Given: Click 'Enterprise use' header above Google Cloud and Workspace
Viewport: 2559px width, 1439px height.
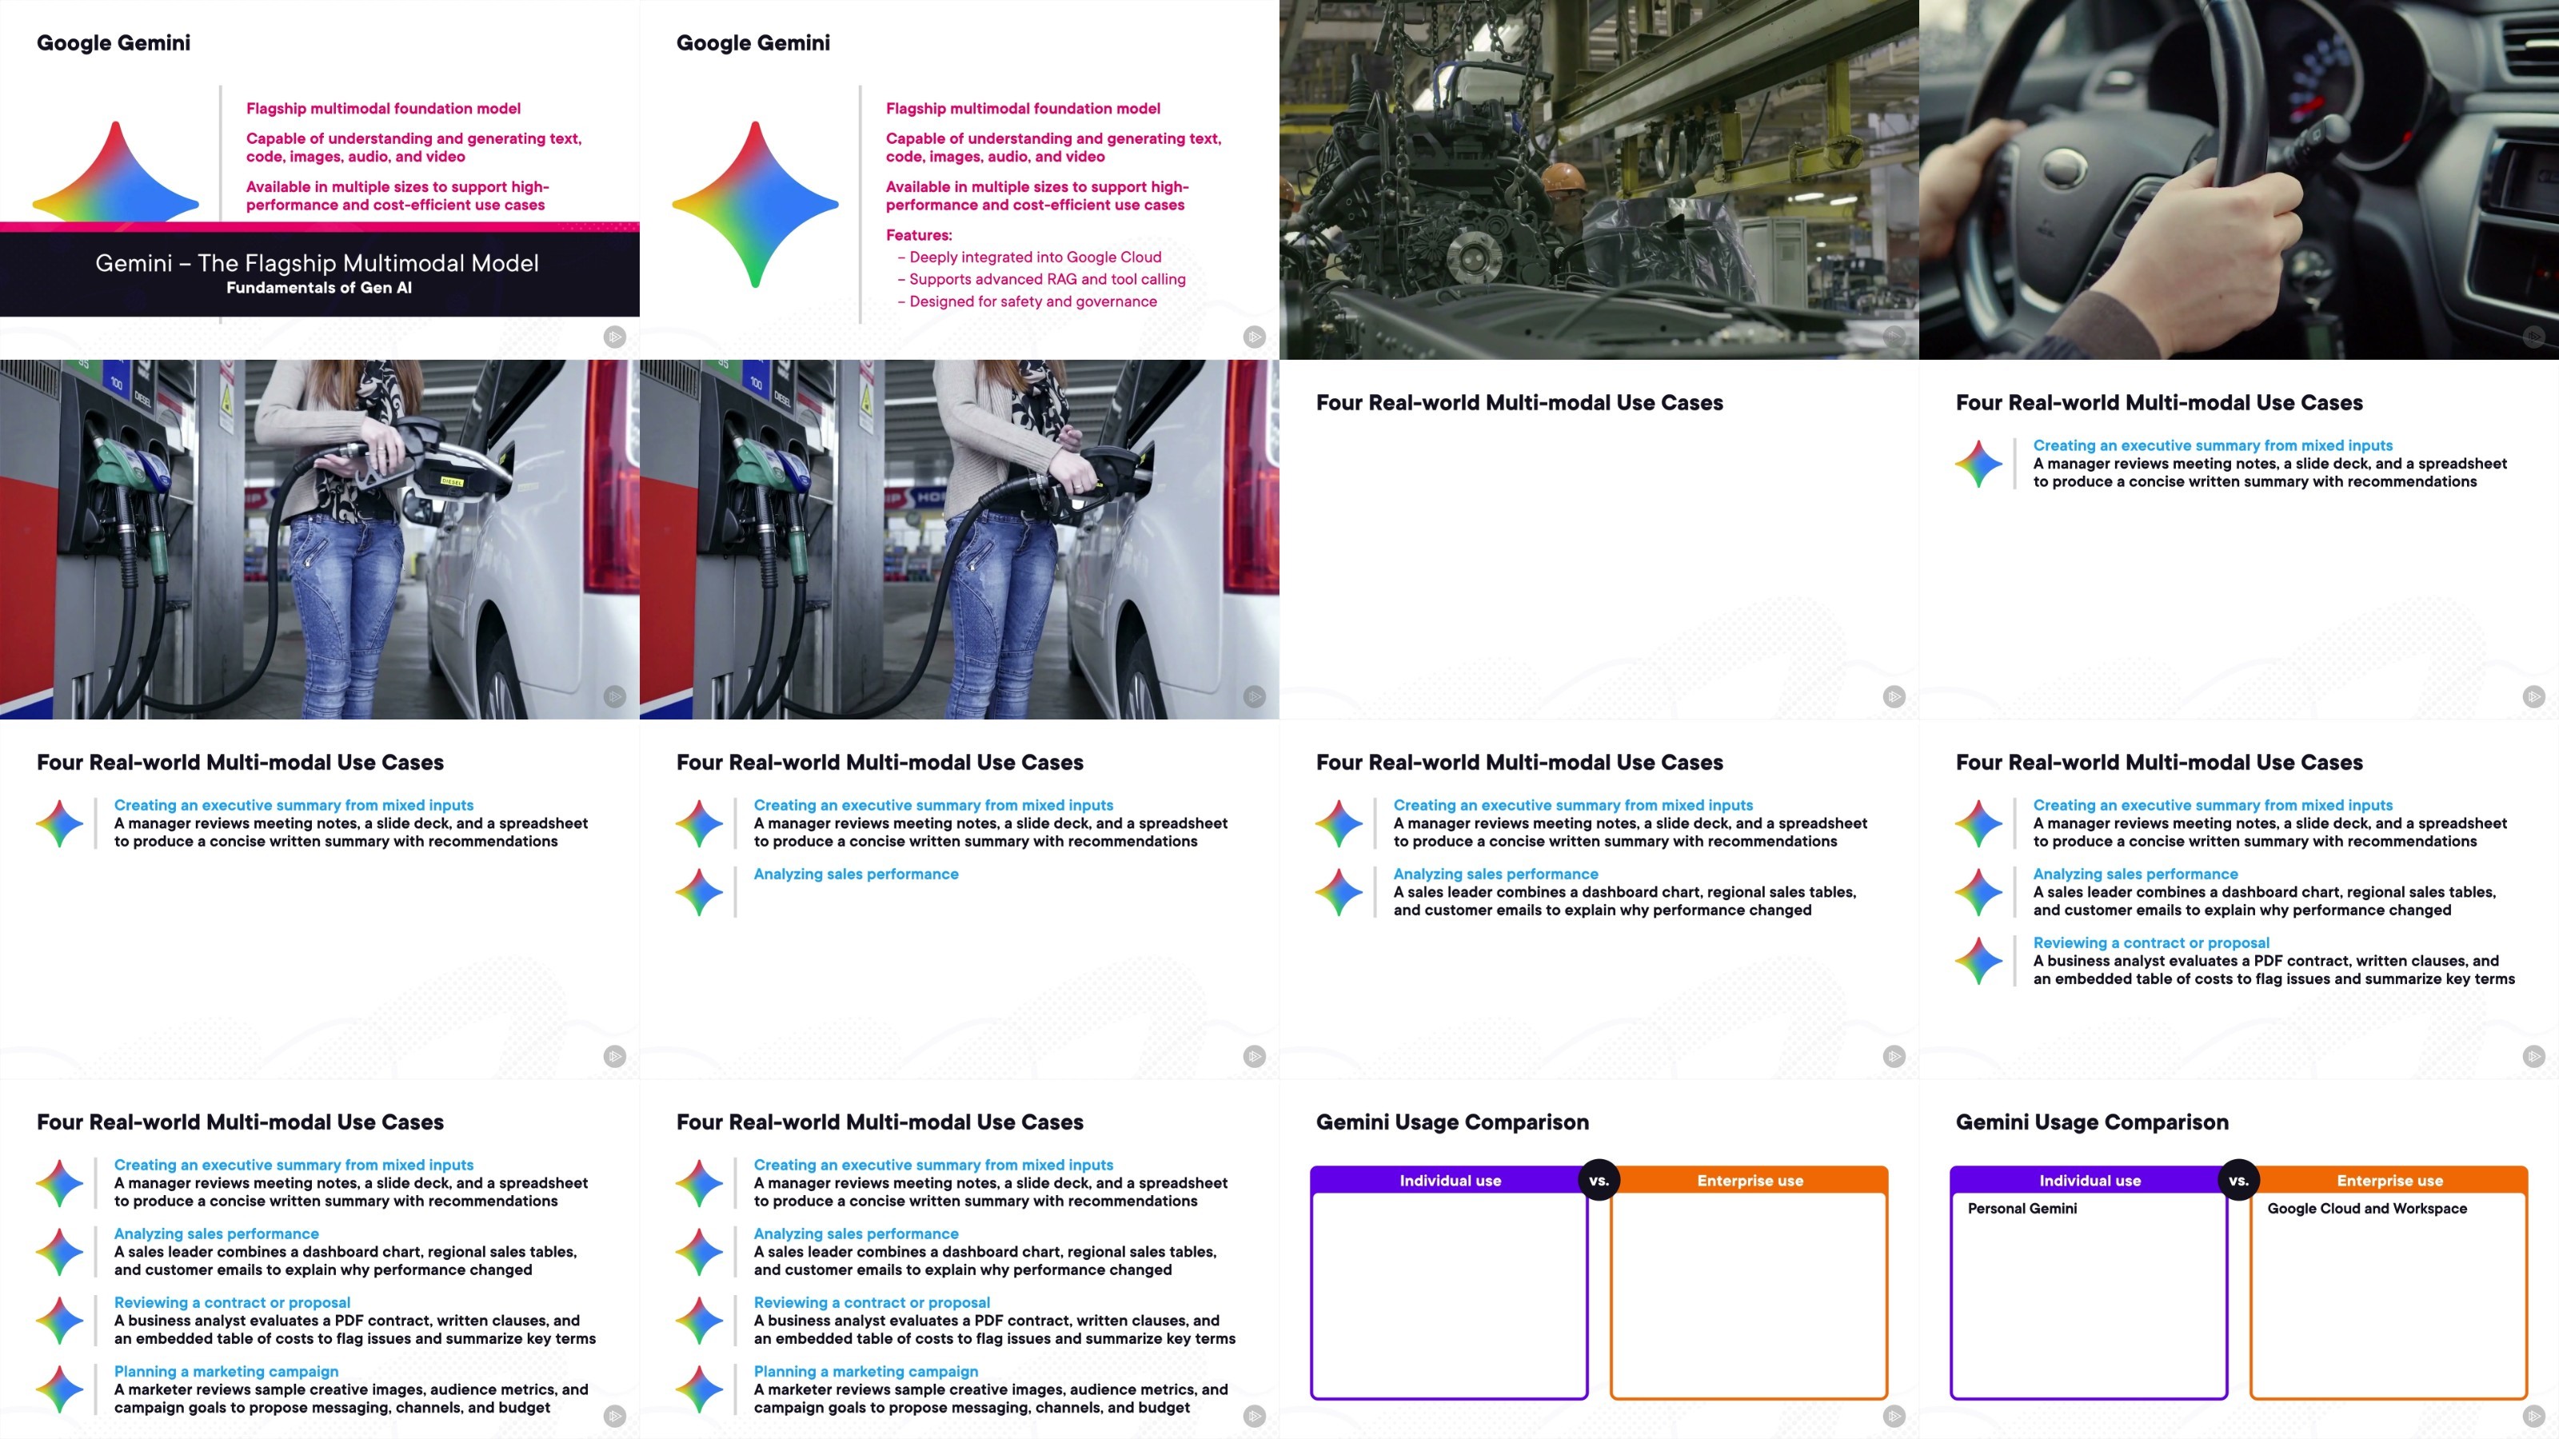Looking at the screenshot, I should click(x=2389, y=1181).
